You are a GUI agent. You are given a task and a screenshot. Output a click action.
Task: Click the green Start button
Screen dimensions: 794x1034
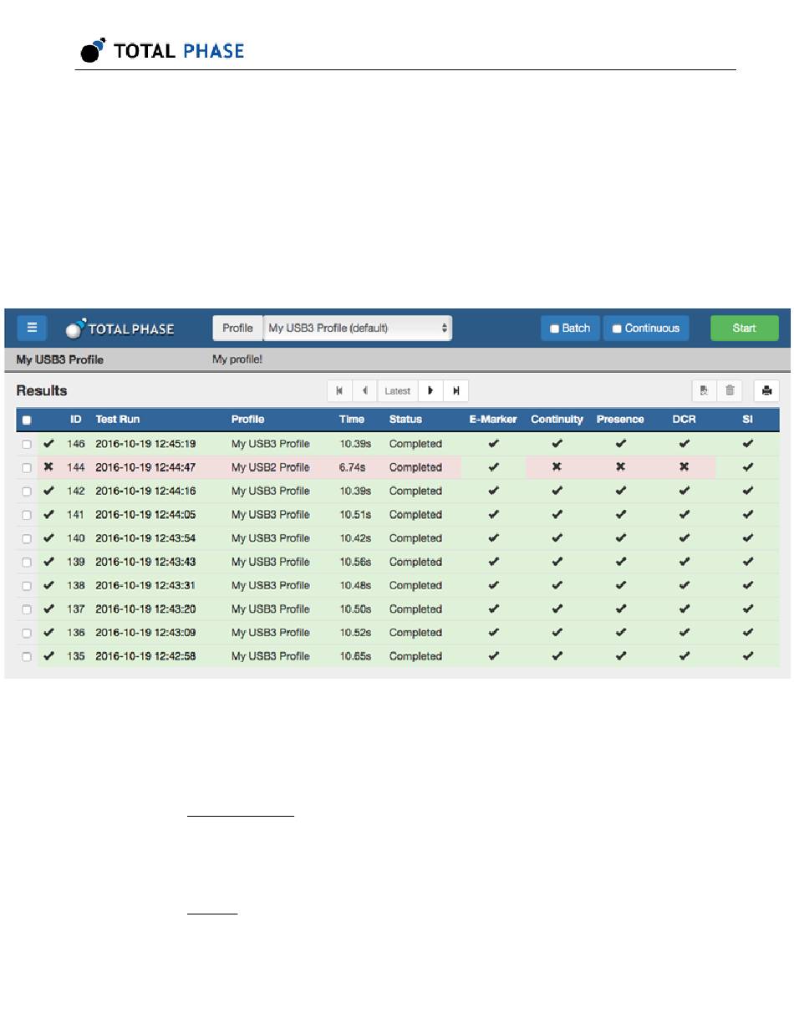point(744,328)
